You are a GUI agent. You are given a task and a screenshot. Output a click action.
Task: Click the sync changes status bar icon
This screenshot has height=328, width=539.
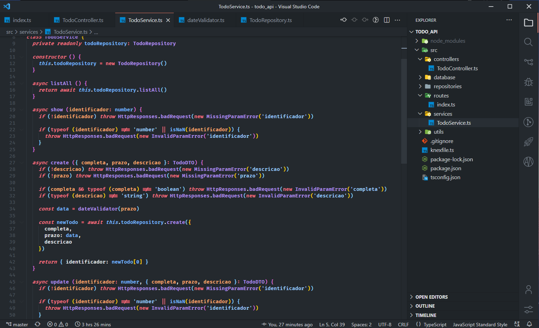click(38, 324)
